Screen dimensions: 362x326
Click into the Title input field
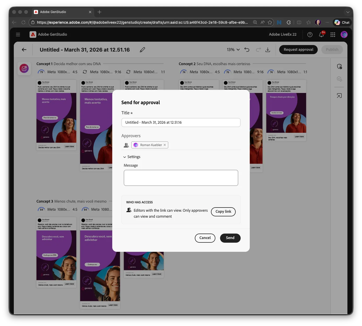181,122
